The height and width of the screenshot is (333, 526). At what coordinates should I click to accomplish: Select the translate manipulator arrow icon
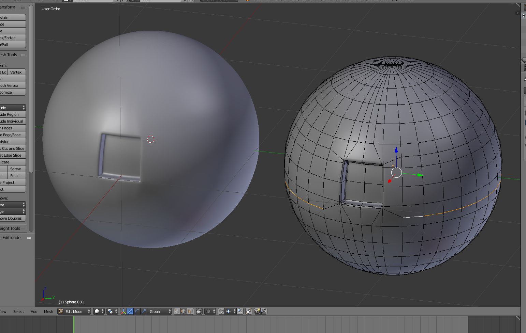130,311
